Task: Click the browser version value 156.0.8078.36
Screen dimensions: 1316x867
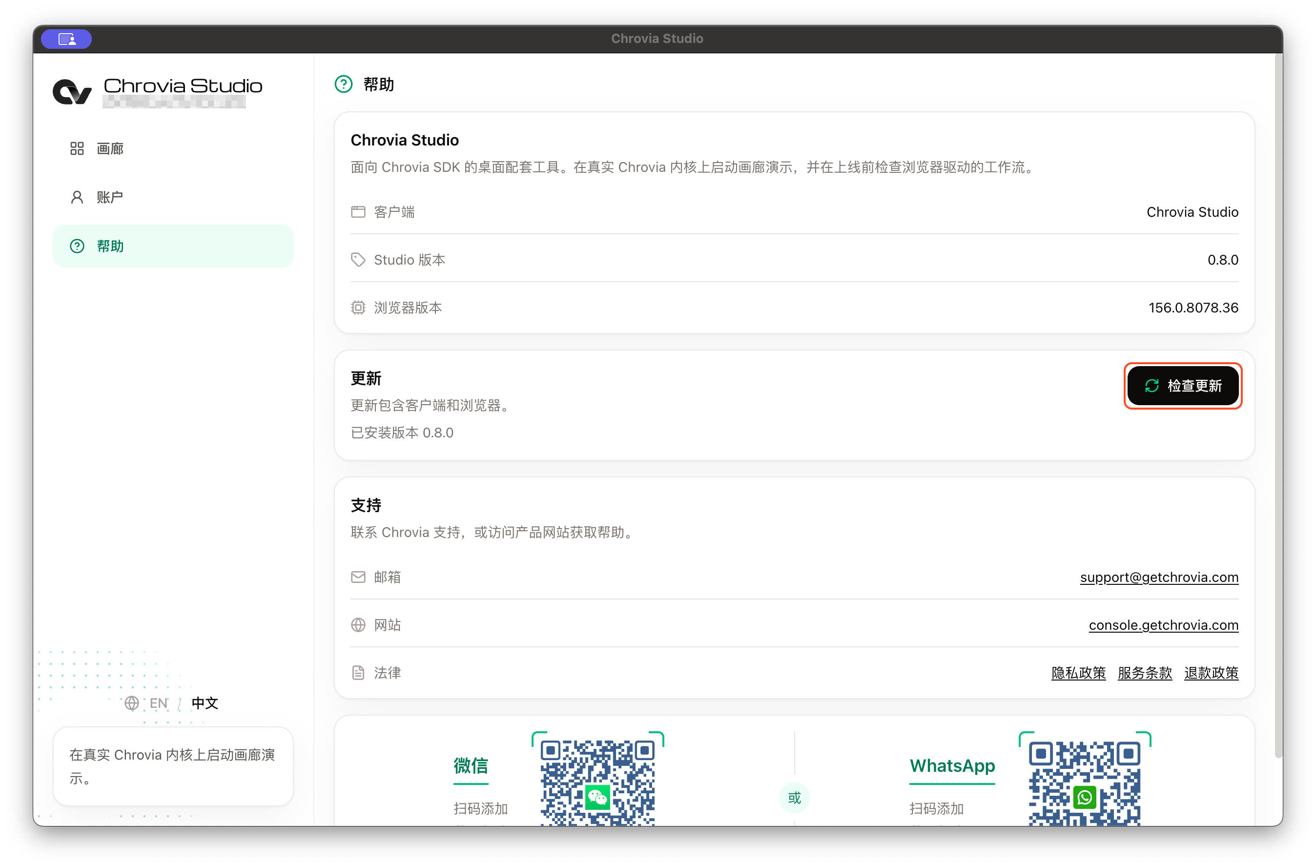Action: (x=1193, y=308)
